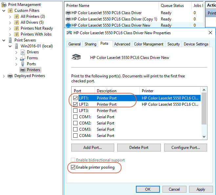Click the large printer icon in Ports tab

[76, 57]
